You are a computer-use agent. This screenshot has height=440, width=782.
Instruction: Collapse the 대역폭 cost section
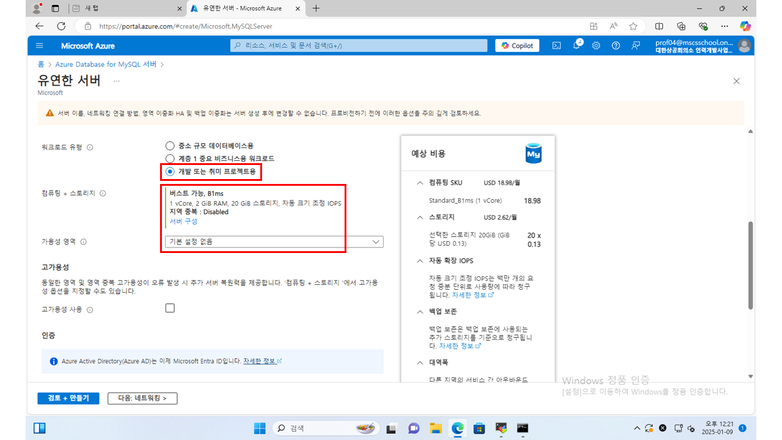pyautogui.click(x=420, y=363)
